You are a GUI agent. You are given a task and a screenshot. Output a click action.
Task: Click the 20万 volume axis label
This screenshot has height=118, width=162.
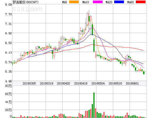pos(8,110)
